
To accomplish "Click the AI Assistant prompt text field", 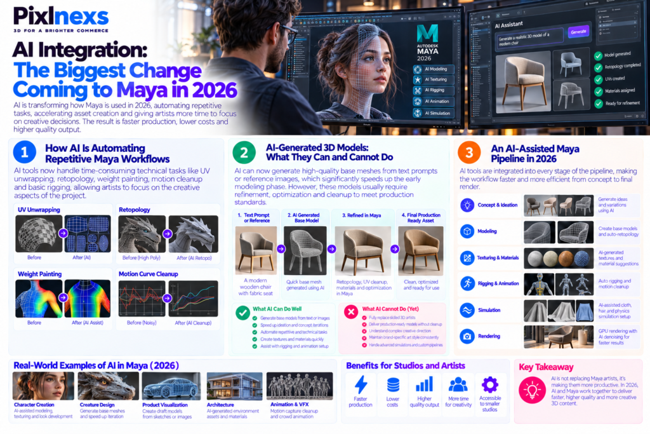I will click(x=529, y=39).
